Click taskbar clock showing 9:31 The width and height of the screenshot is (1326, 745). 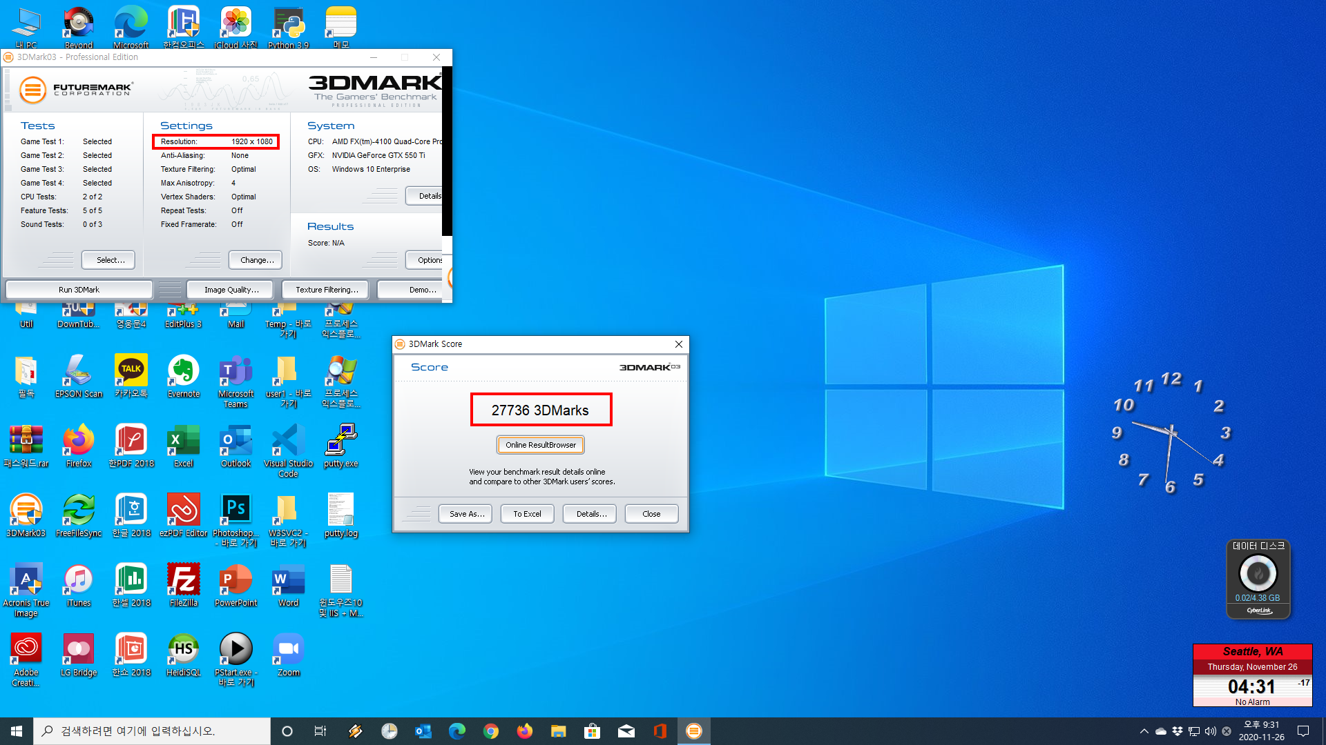pos(1262,731)
